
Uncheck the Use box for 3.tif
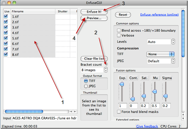tap(6, 27)
